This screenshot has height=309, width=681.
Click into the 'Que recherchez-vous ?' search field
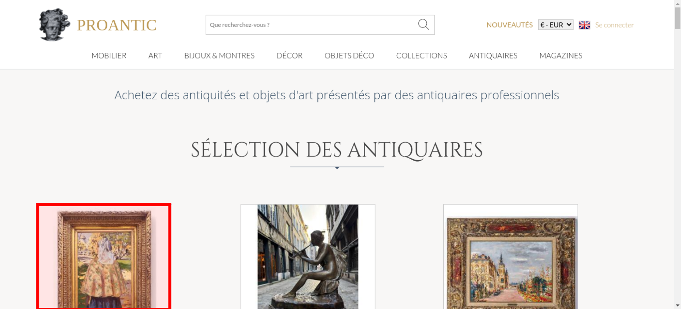pos(310,25)
